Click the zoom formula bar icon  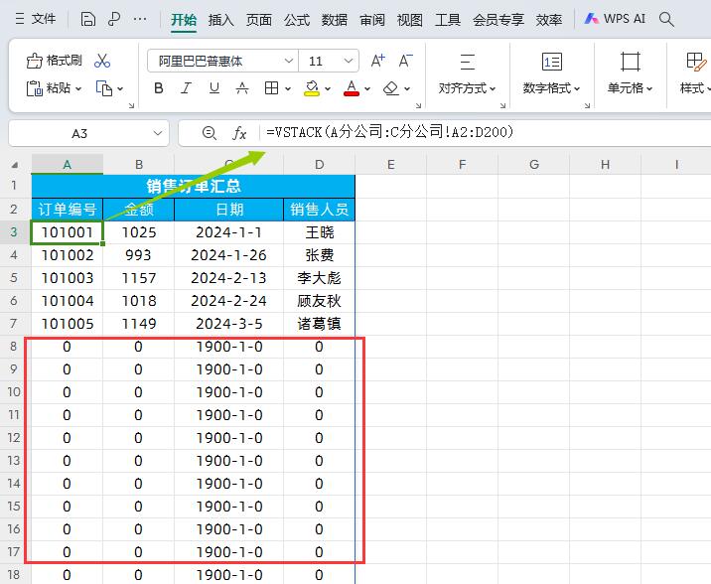pyautogui.click(x=210, y=133)
